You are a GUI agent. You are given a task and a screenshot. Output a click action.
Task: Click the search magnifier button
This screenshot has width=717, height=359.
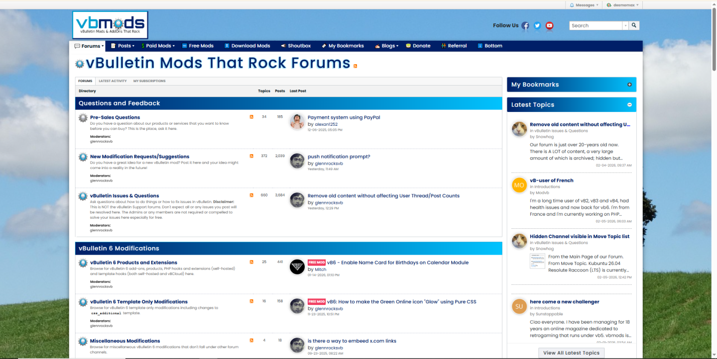tap(634, 25)
